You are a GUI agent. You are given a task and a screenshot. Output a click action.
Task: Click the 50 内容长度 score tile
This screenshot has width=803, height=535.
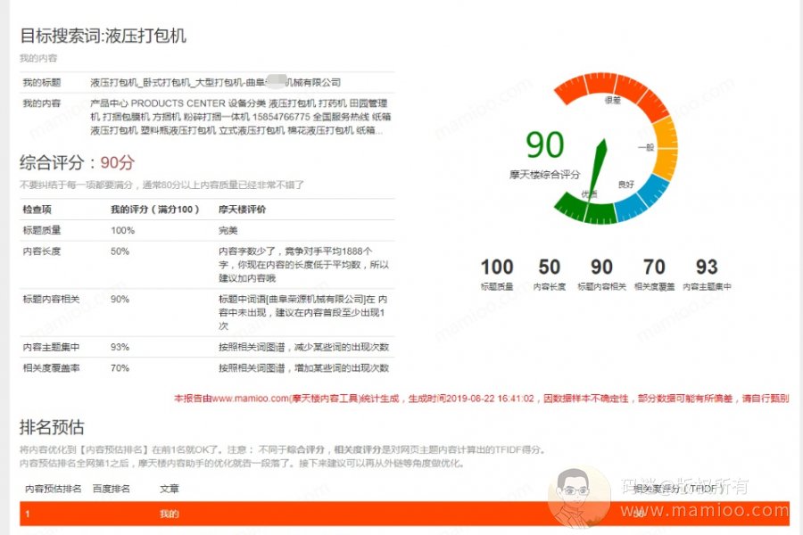[x=549, y=273]
